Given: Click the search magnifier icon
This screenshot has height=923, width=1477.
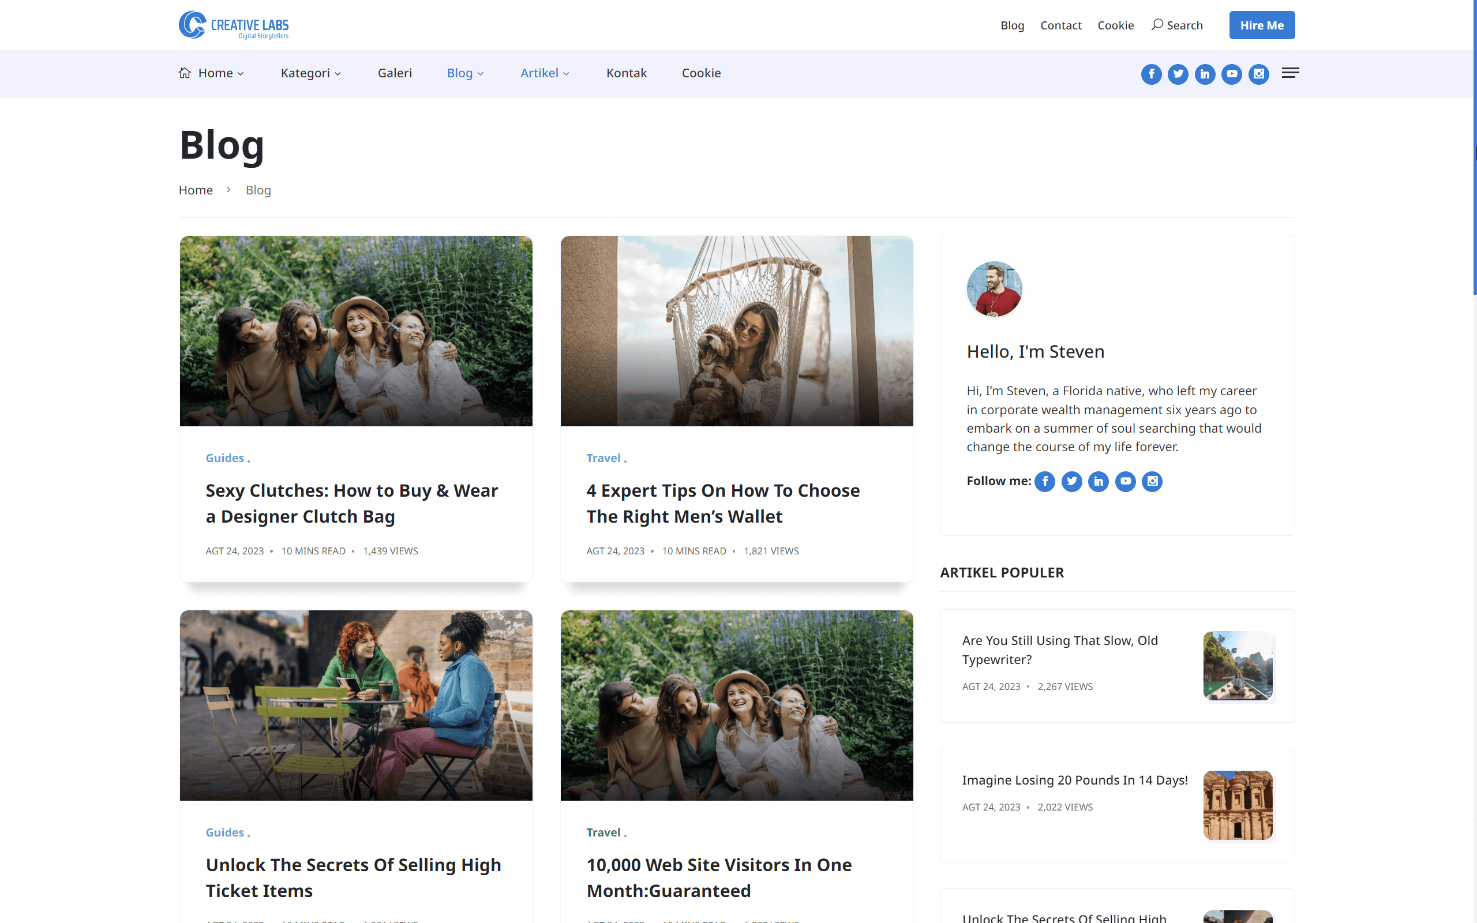Looking at the screenshot, I should pos(1157,25).
